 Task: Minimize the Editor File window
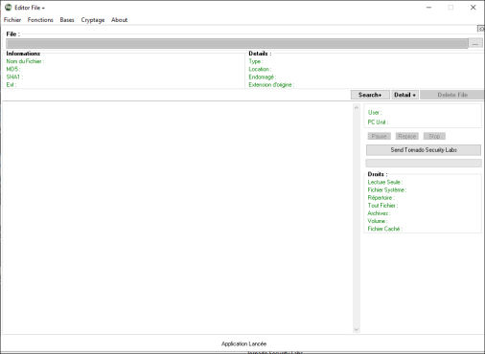point(429,8)
